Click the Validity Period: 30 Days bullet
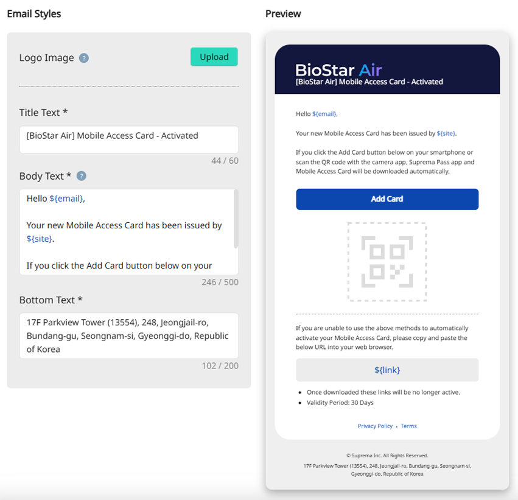518x500 pixels. coord(340,403)
